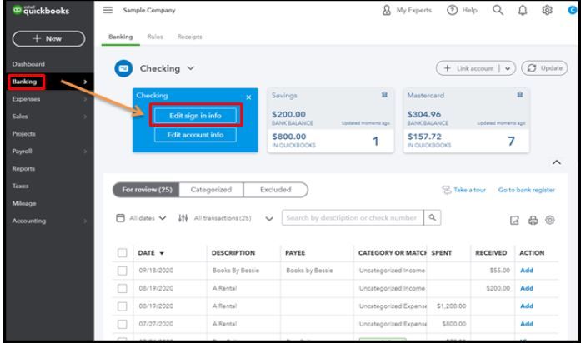Click the My Experts person icon
This screenshot has width=581, height=343.
[x=387, y=10]
